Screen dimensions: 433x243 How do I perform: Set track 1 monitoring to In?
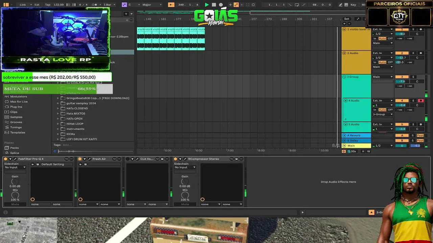(375, 38)
